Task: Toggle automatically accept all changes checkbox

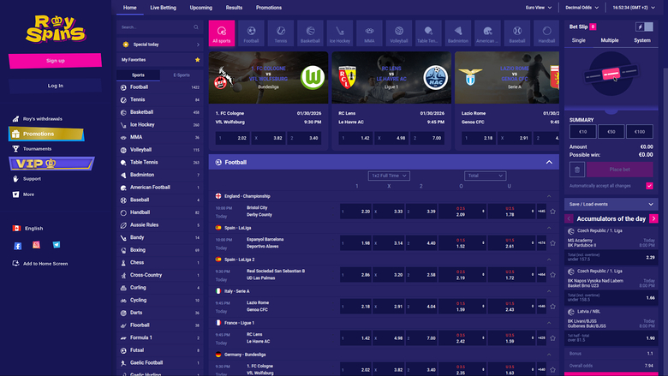Action: click(x=649, y=186)
